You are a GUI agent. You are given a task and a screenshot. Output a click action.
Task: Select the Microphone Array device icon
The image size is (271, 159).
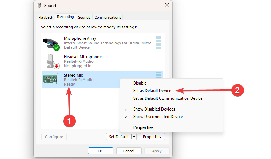pos(51,44)
